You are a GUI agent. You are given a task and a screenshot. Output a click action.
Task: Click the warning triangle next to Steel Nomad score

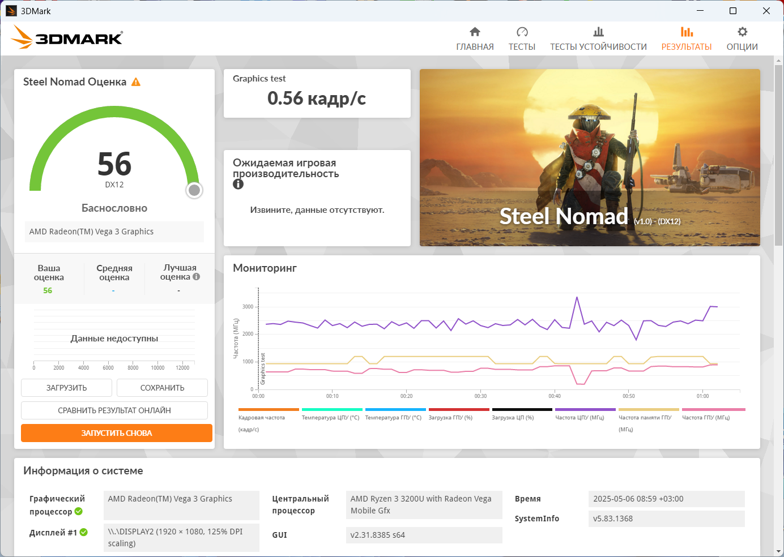pyautogui.click(x=136, y=82)
